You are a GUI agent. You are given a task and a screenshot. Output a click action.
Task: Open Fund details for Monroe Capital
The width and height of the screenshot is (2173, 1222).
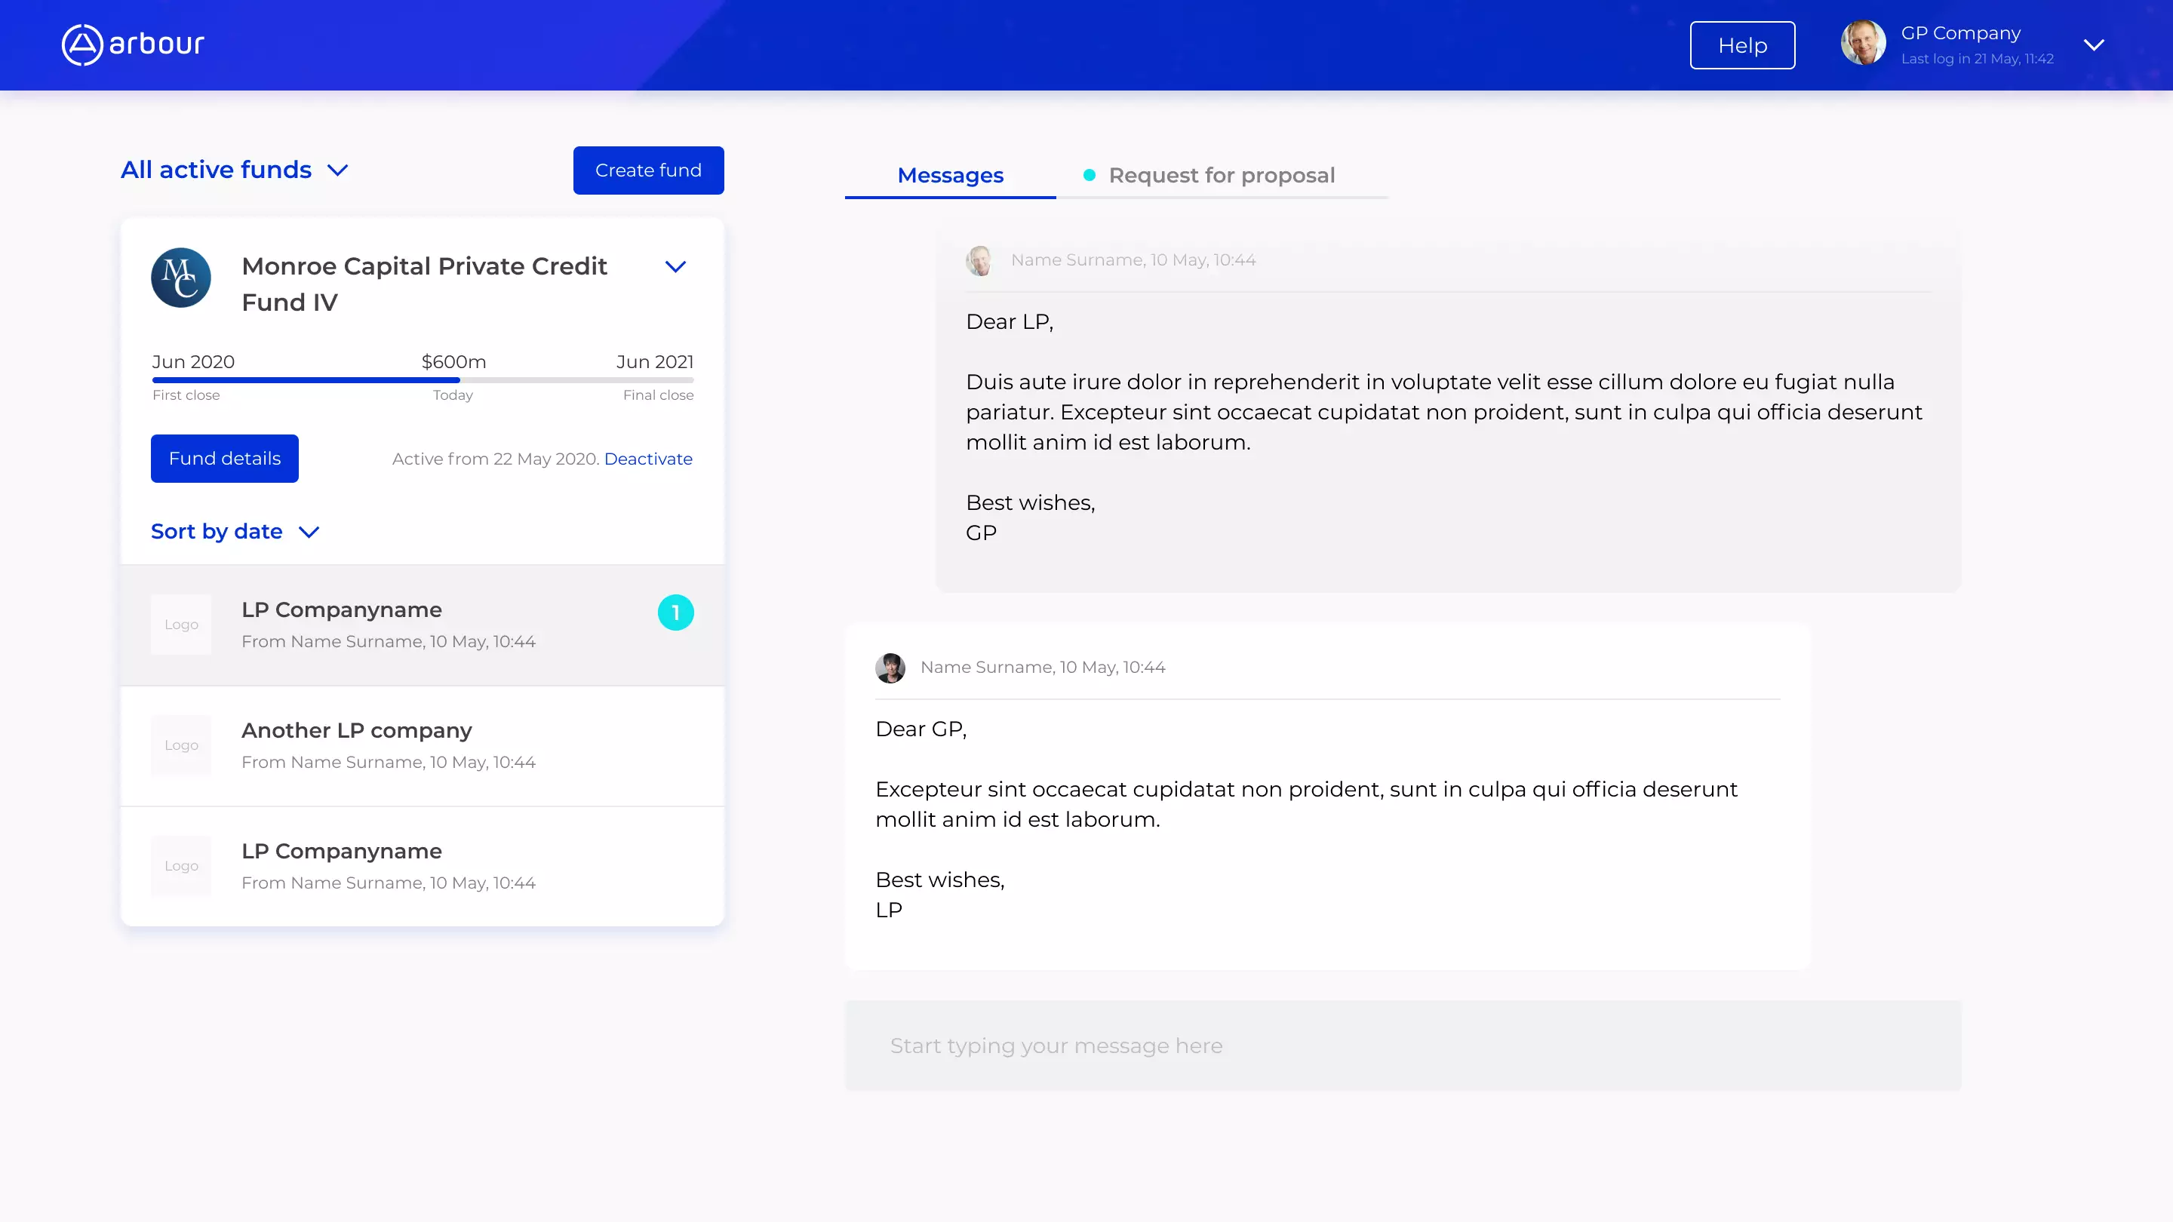tap(224, 459)
